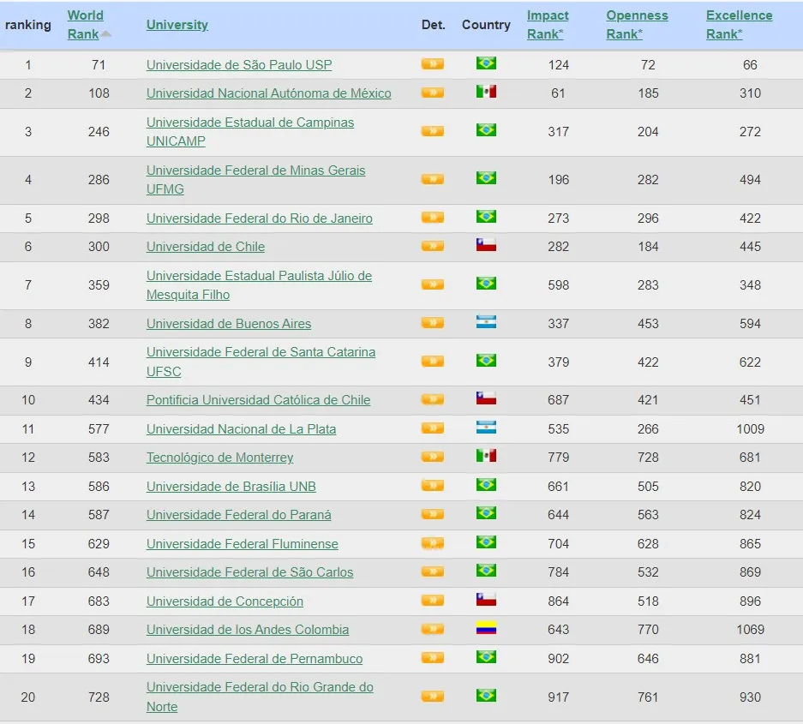Click details icon for Universidade Federal do Rio Grande do Norte
This screenshot has height=724, width=803.
(433, 697)
